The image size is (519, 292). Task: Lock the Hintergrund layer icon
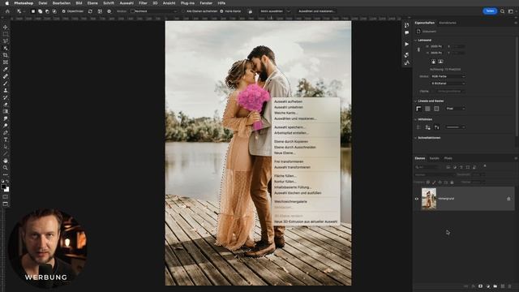pos(508,199)
